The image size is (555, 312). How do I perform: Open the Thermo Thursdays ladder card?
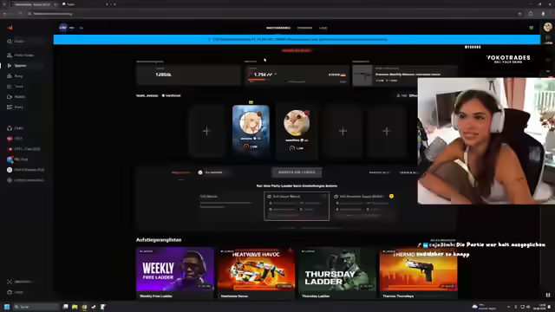418,273
